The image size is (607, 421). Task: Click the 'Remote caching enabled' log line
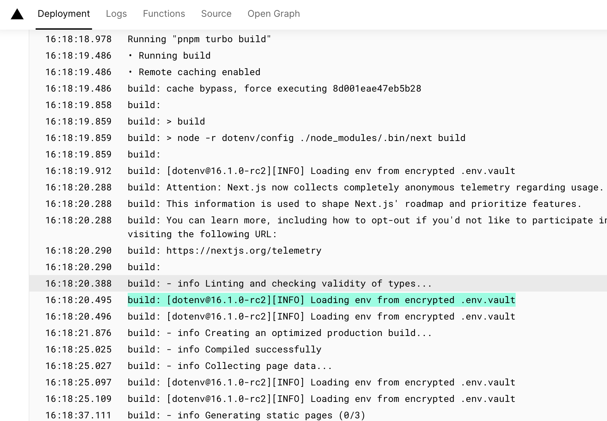tap(194, 72)
